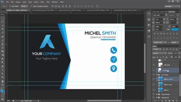Hide the Location layer
This screenshot has height=102, width=181.
[154, 70]
